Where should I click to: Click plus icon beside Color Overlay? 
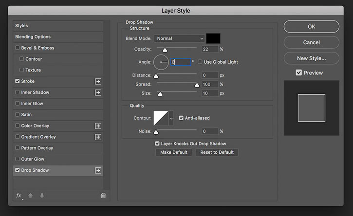click(x=98, y=126)
